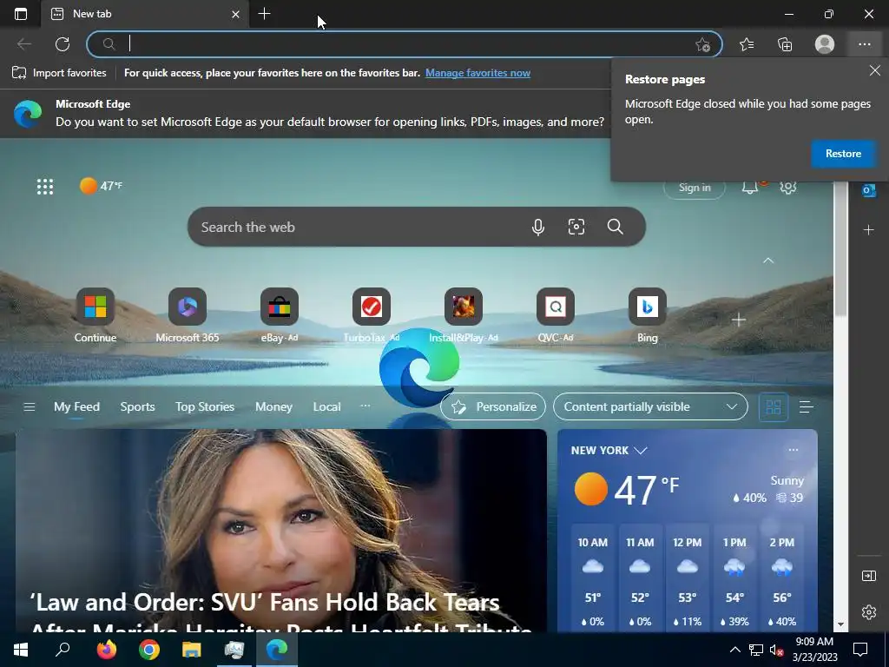Select the Top Stories feed tab
This screenshot has height=667, width=889.
pos(205,406)
